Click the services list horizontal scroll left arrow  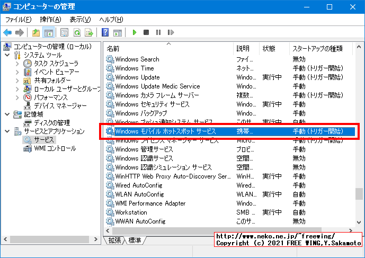108,230
